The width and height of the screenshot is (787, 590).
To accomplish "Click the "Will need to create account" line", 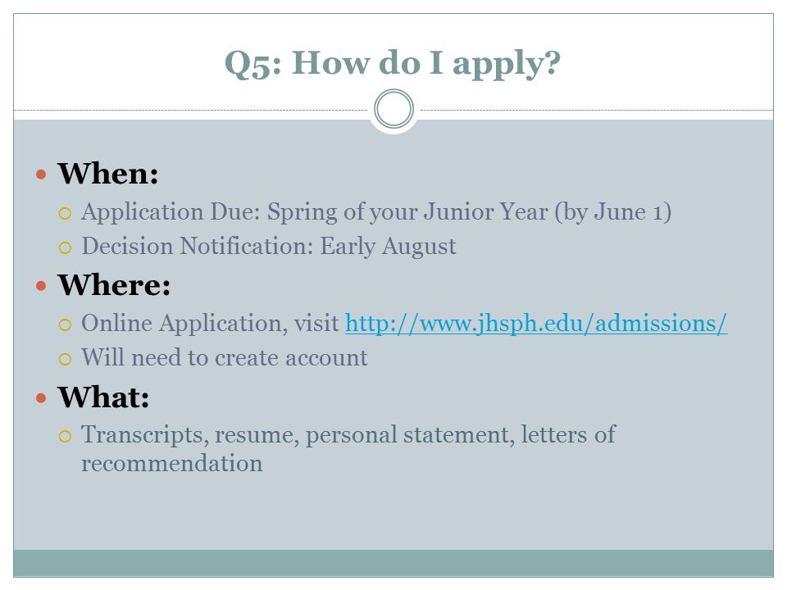I will (225, 358).
